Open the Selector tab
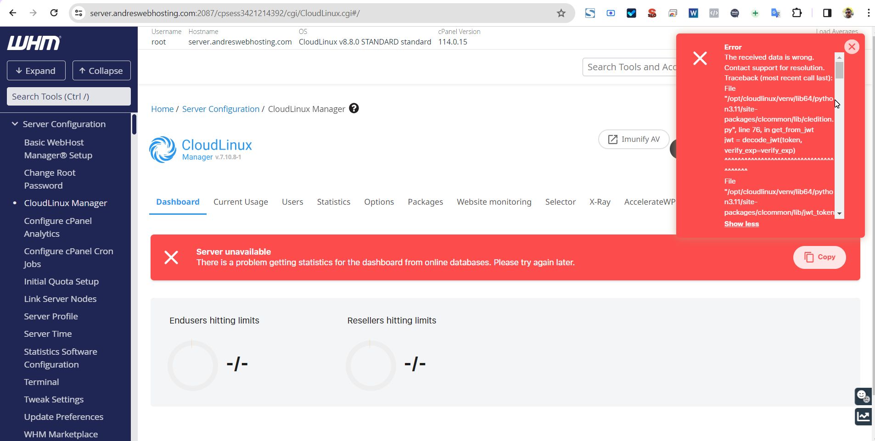 pos(561,202)
